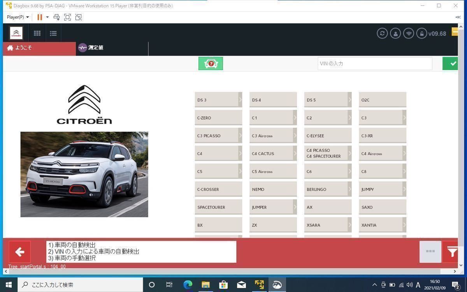Image resolution: width=467 pixels, height=292 pixels.
Task: Click the lock icon in header
Action: pyautogui.click(x=421, y=33)
